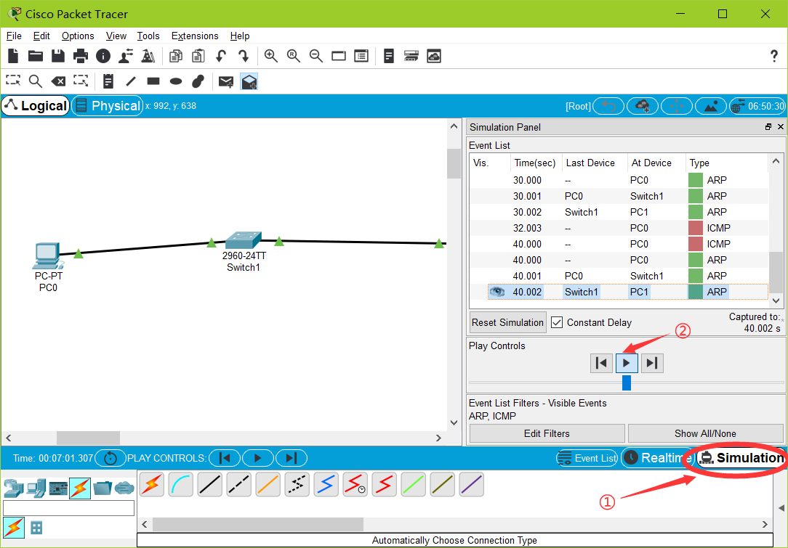Click Reset Simulation button
Viewport: 788px width, 548px height.
(507, 322)
